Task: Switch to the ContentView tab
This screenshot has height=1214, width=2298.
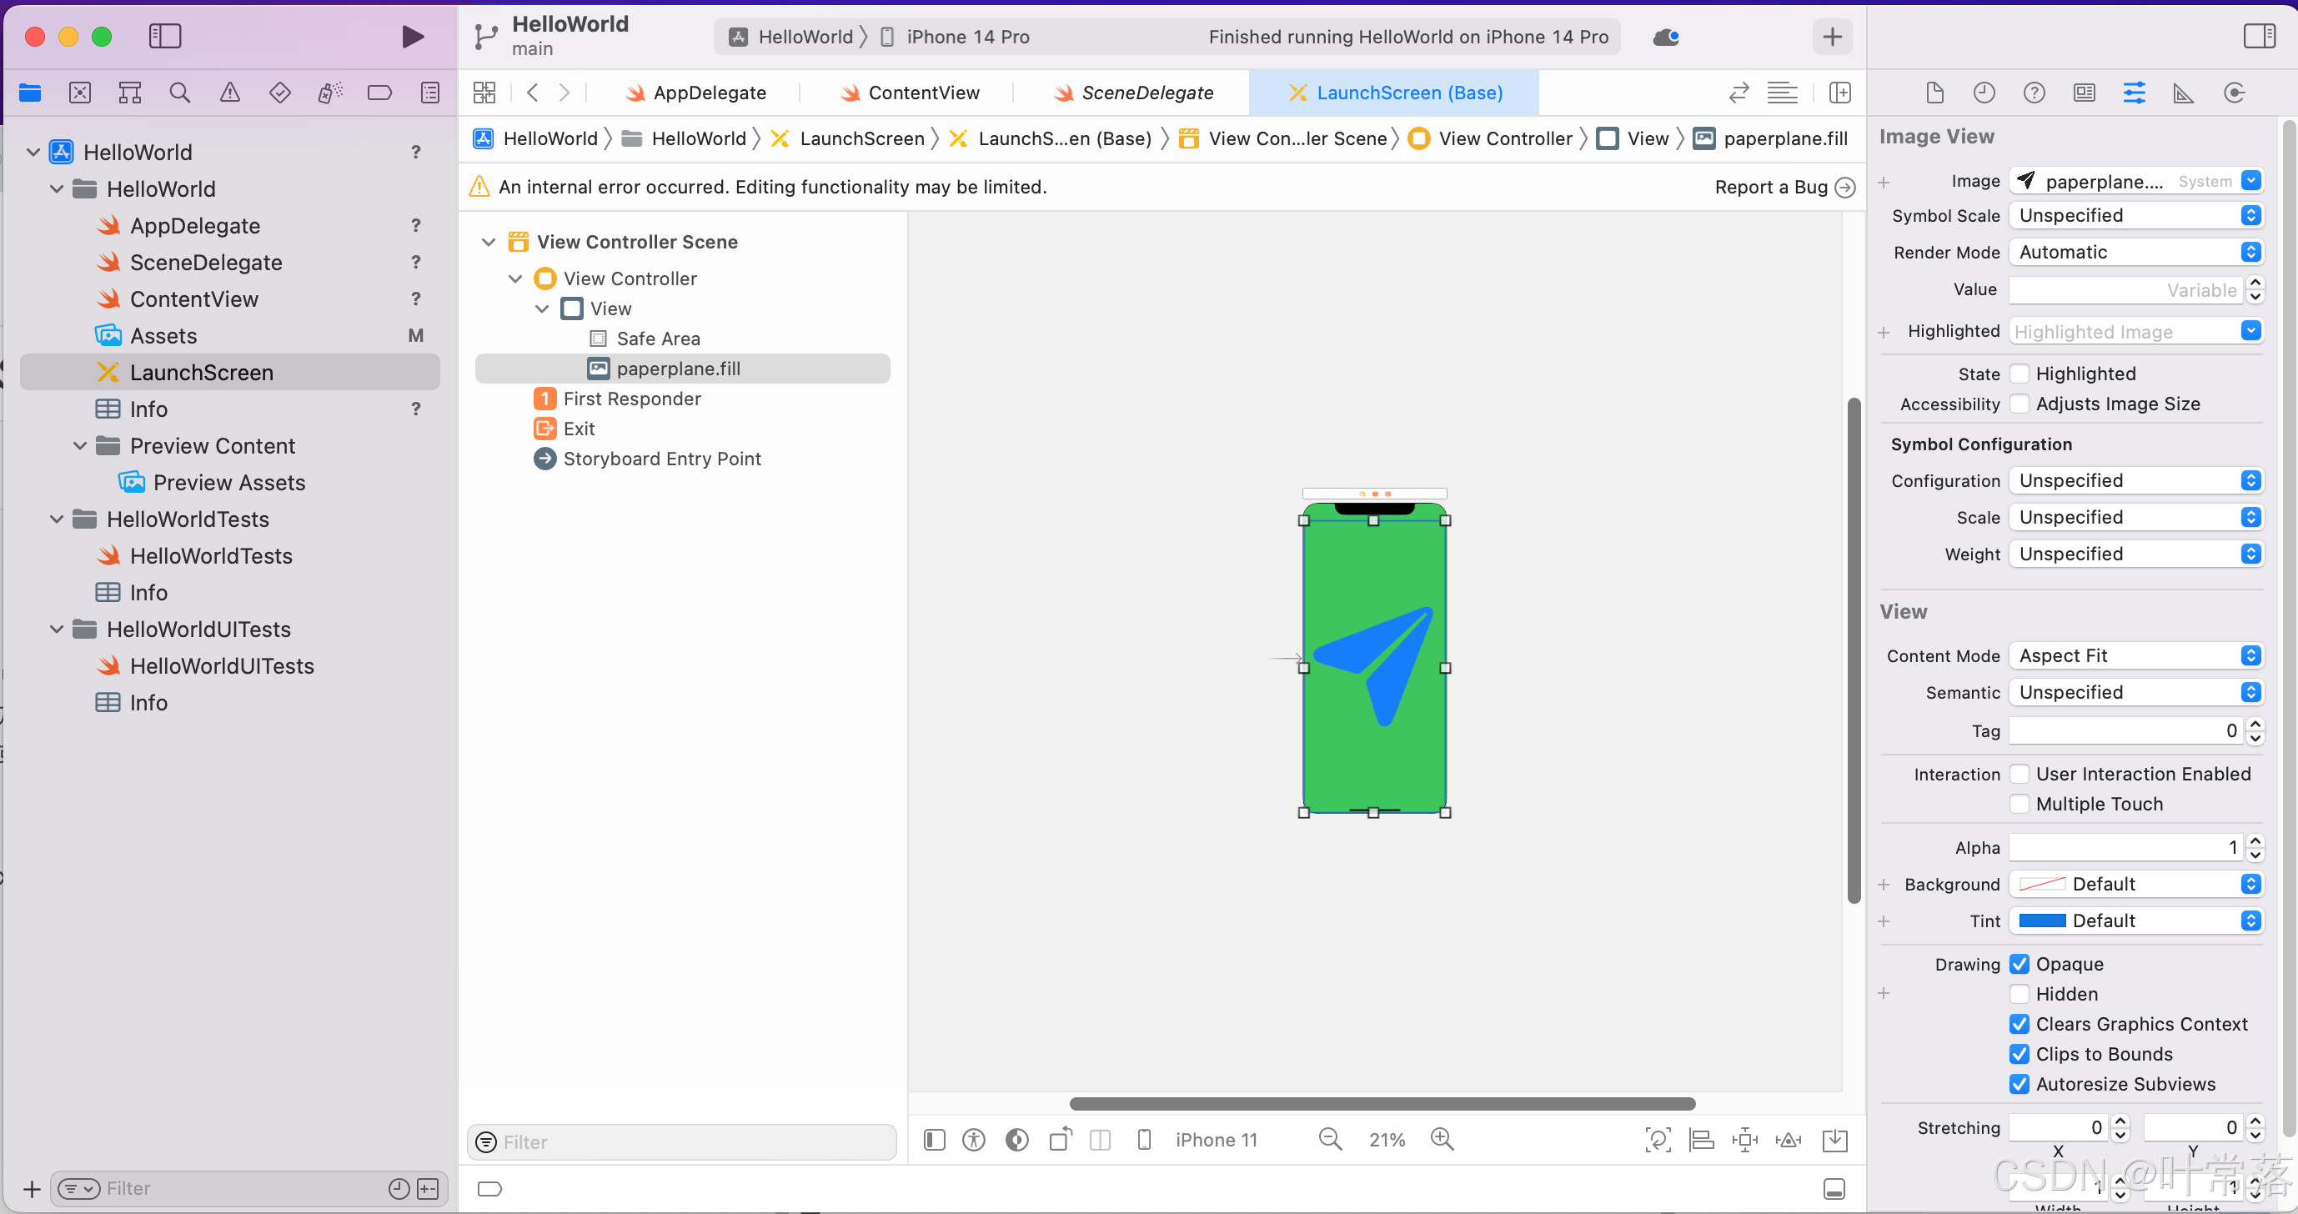Action: 910,93
